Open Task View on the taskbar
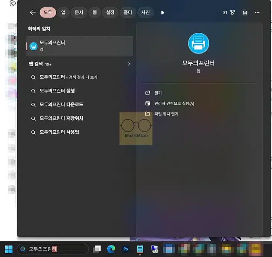Image resolution: width=272 pixels, height=257 pixels. pos(97,249)
